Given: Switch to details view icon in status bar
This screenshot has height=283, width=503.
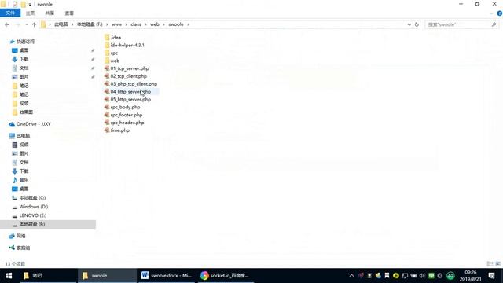Looking at the screenshot, I should coord(490,264).
